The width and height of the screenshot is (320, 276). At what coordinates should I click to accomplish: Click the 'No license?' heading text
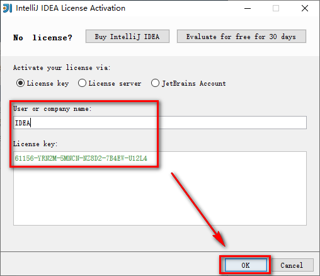(43, 38)
